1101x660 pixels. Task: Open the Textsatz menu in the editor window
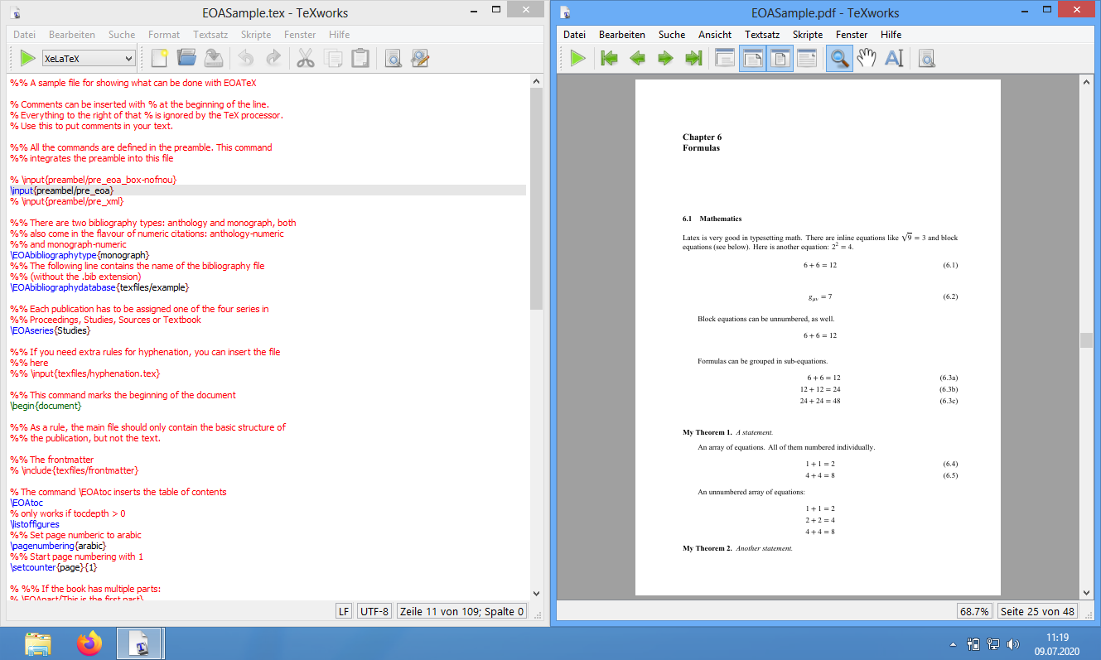pos(210,35)
